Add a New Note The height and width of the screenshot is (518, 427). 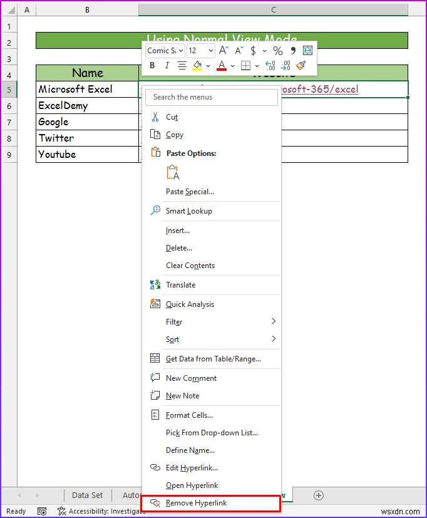212,396
